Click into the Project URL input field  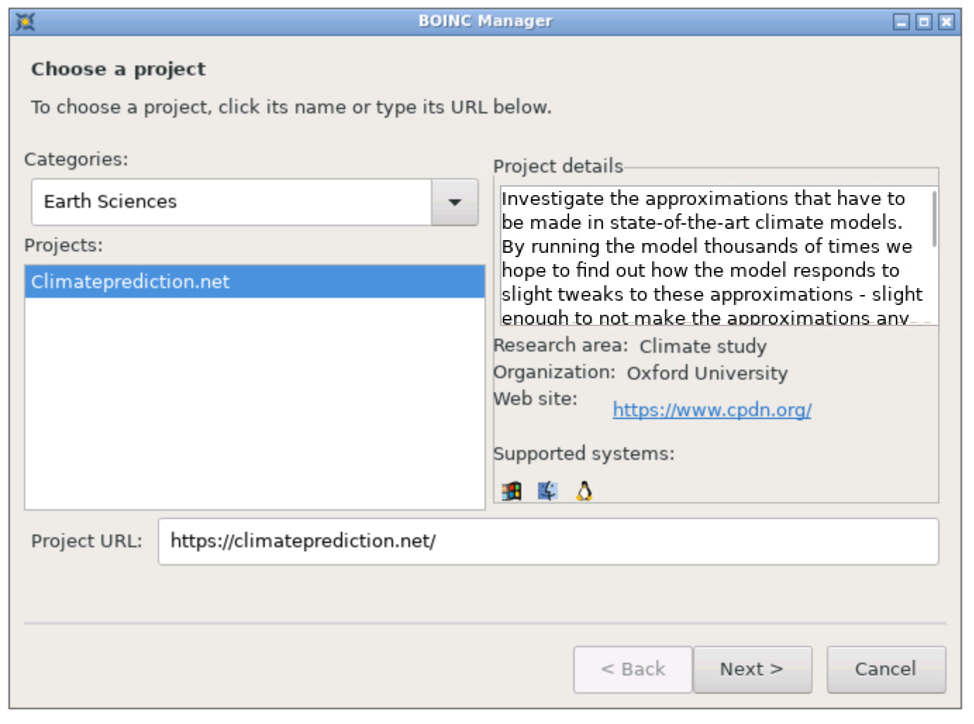pyautogui.click(x=548, y=542)
